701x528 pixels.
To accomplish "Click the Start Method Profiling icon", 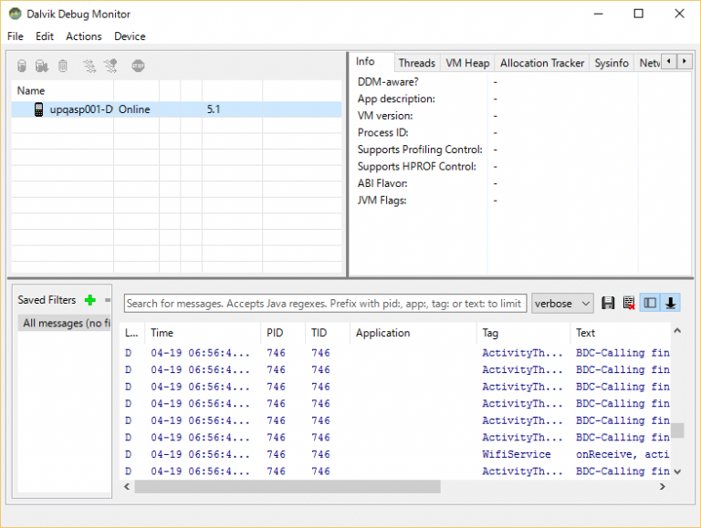I will pos(110,66).
